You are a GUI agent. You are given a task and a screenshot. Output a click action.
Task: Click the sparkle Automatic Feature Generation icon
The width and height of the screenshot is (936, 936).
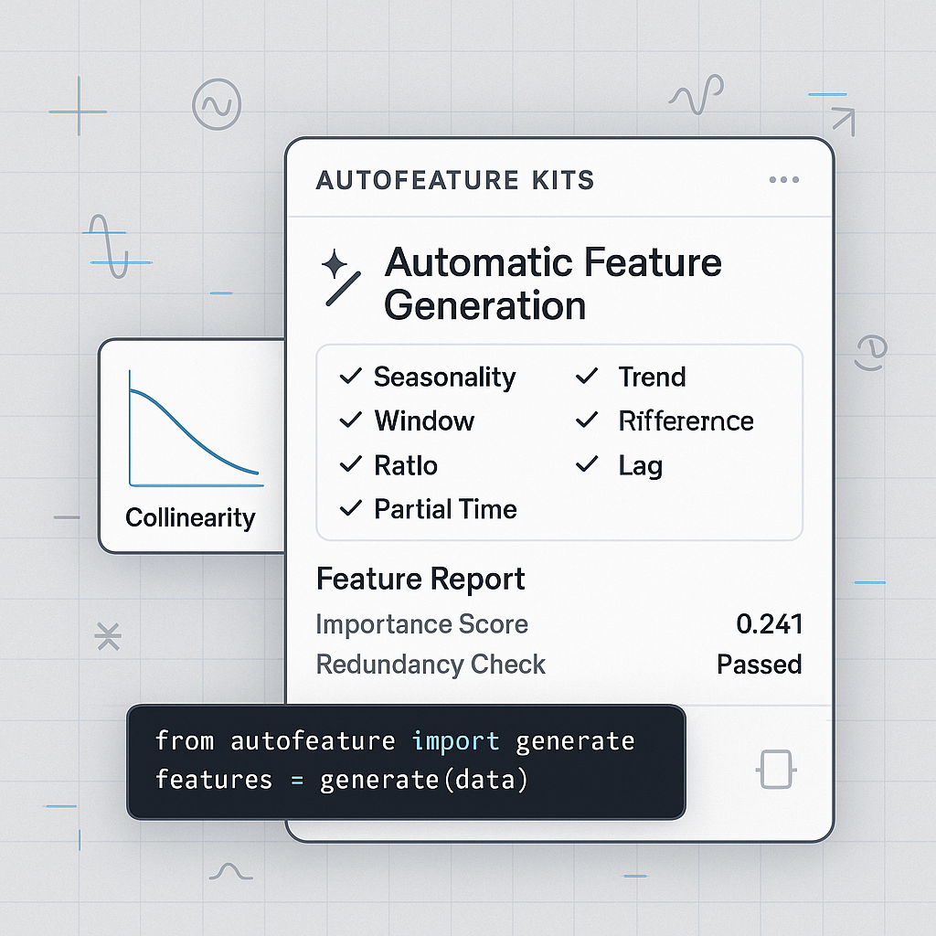click(339, 274)
